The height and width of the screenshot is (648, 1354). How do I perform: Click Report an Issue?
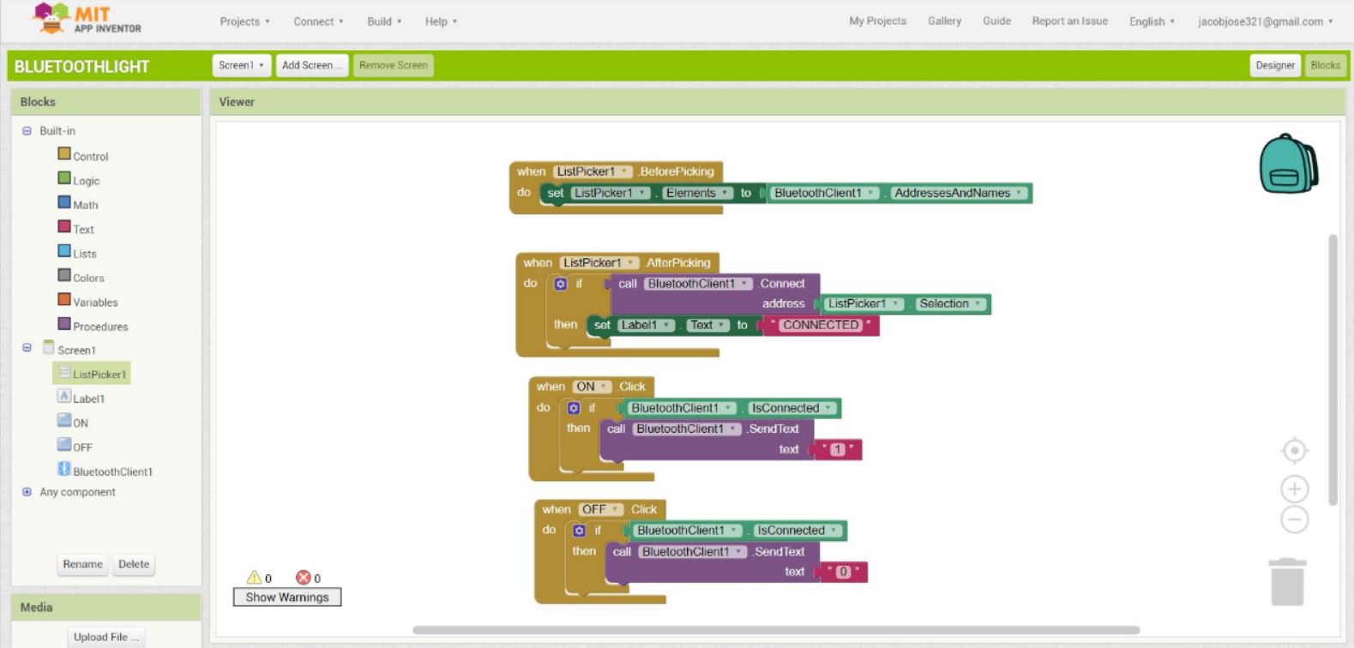pos(1069,21)
